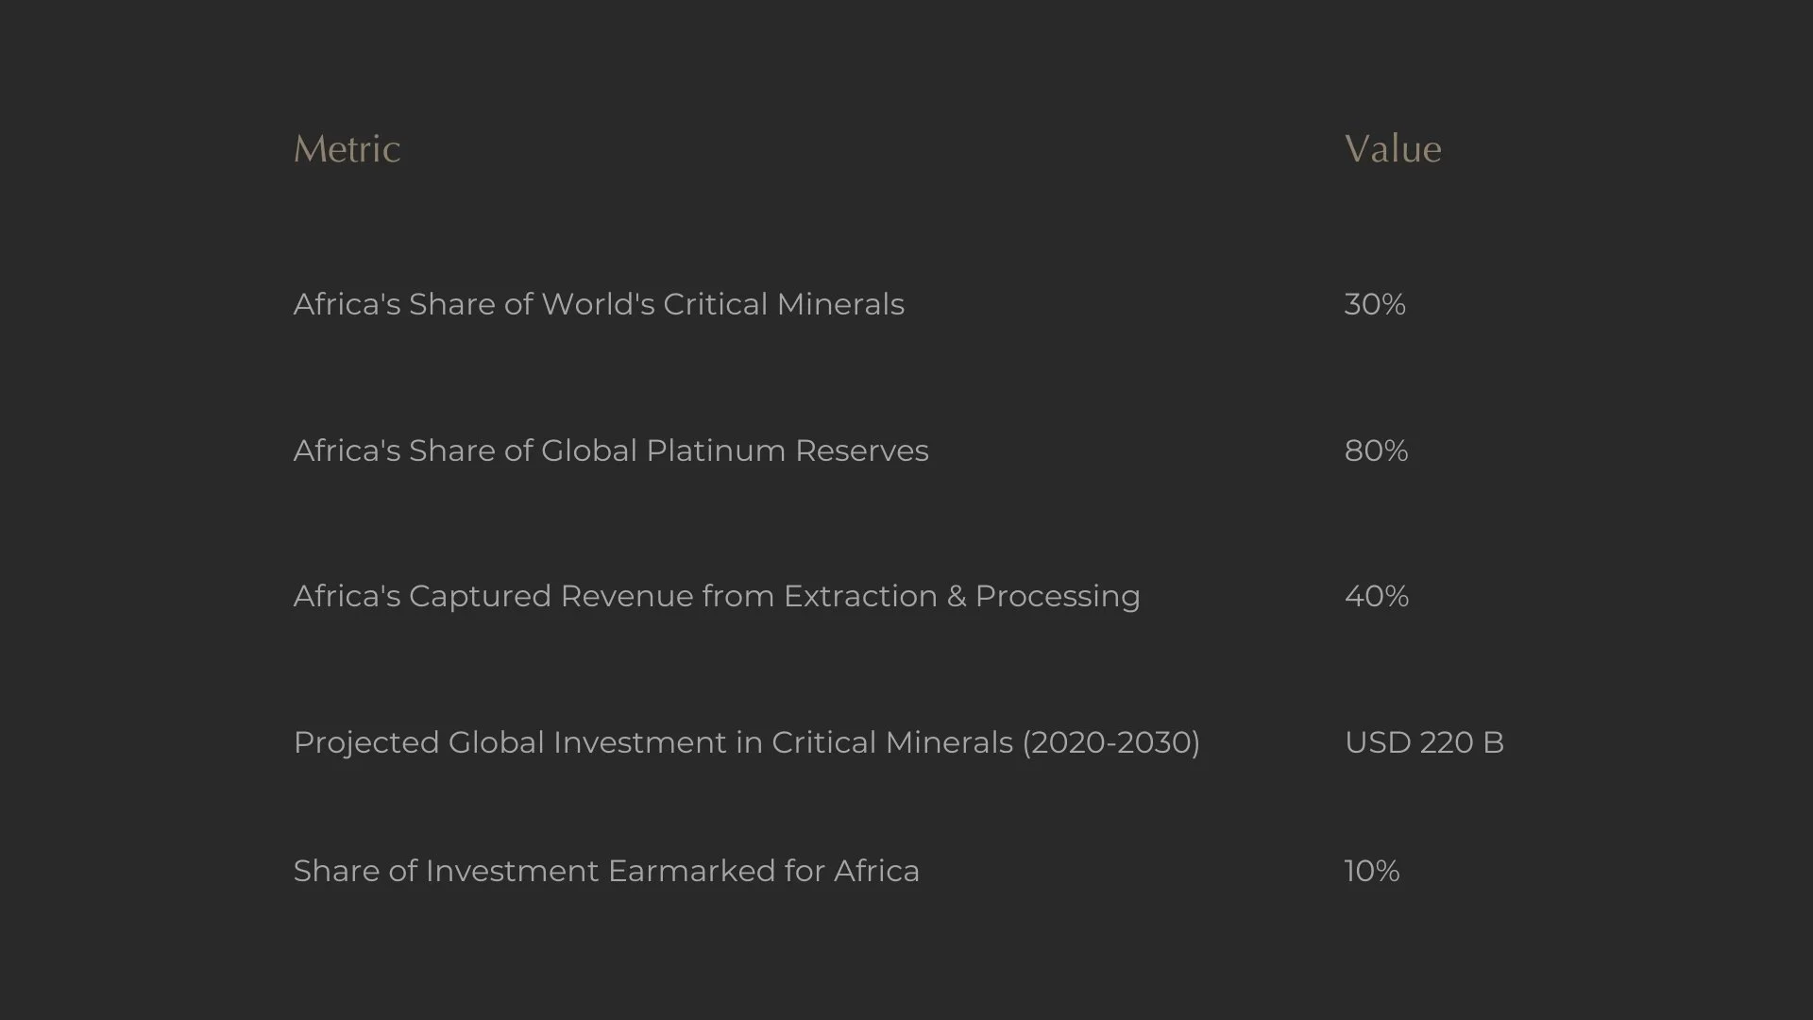Select Africa's Captured Revenue from Extraction & Processing
The width and height of the screenshot is (1813, 1020).
(x=717, y=596)
